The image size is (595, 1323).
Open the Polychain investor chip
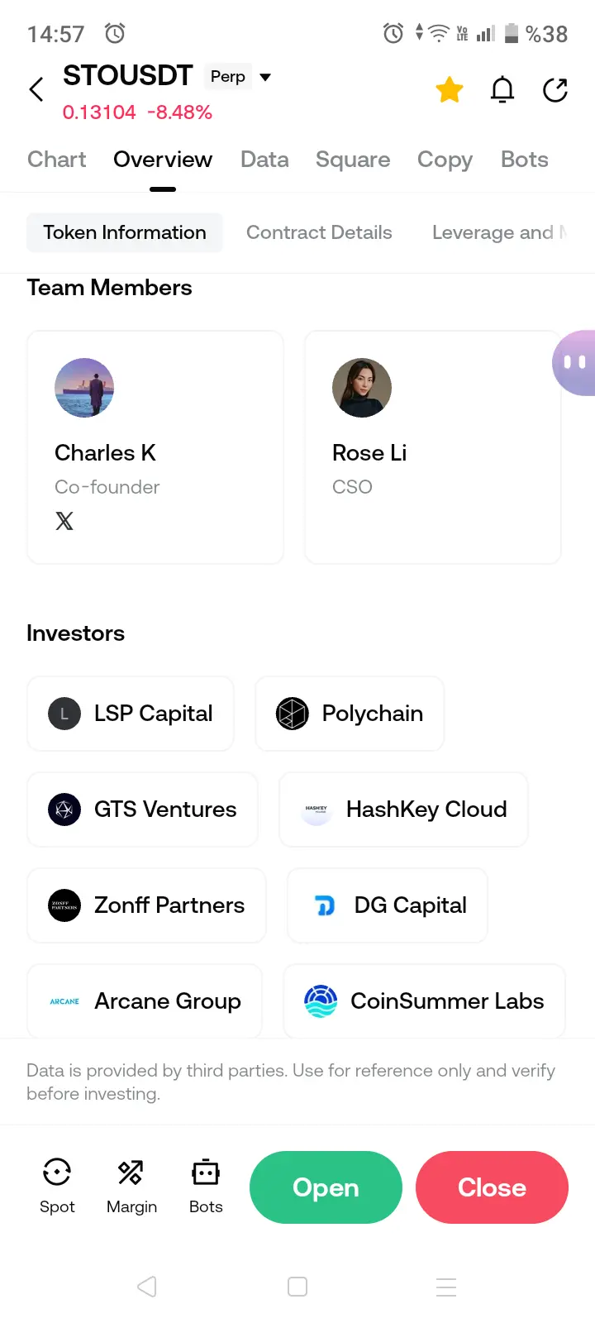(x=350, y=714)
